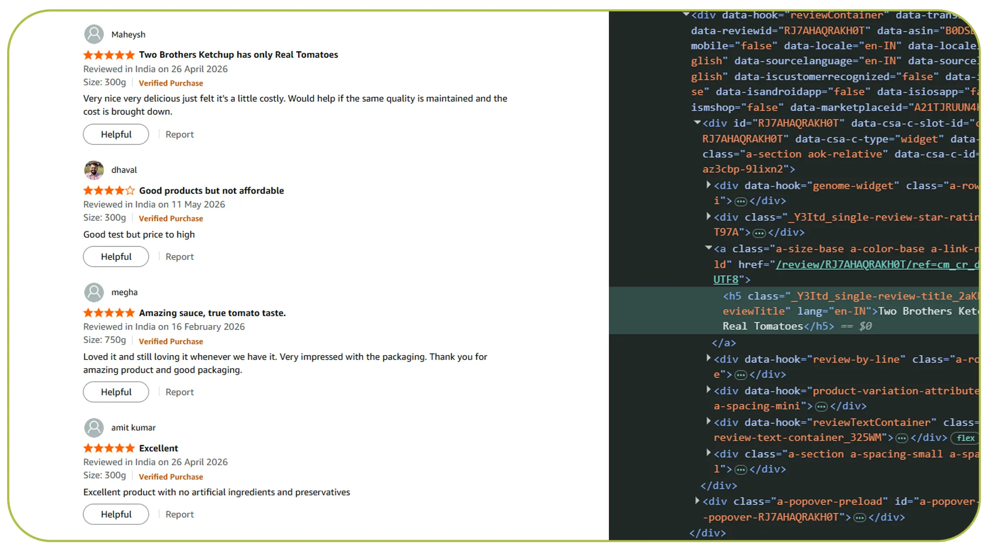The height and width of the screenshot is (551, 988).
Task: Click the ellipsis in the review-by-line div
Action: [740, 375]
